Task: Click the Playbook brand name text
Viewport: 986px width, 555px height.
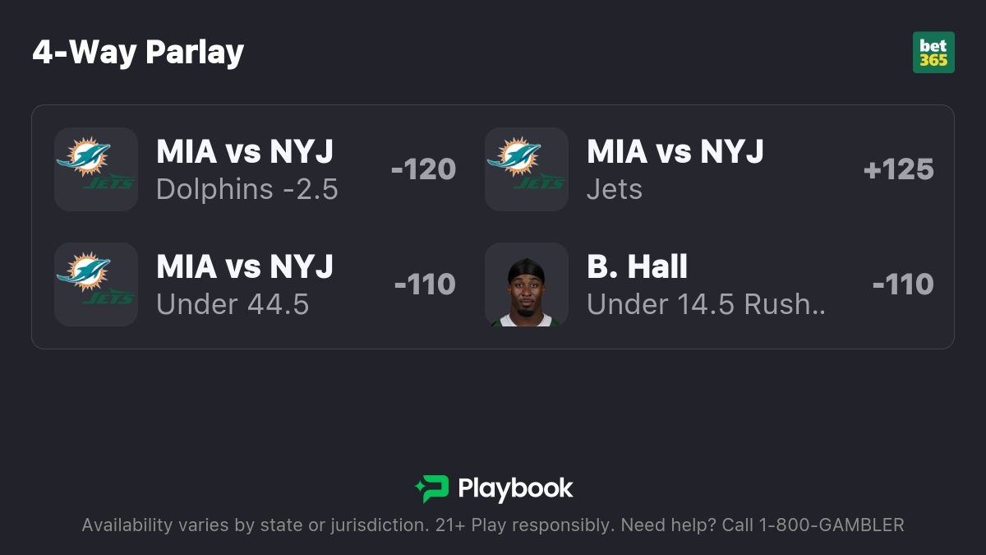Action: coord(515,489)
